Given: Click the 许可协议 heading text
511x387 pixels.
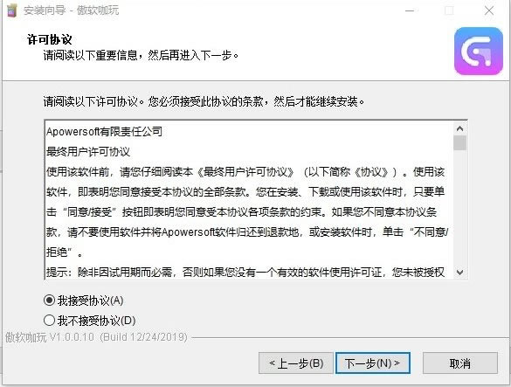Looking at the screenshot, I should (49, 39).
